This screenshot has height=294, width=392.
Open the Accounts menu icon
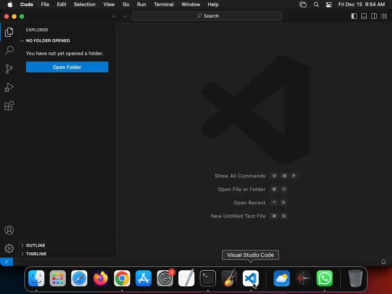pyautogui.click(x=9, y=230)
